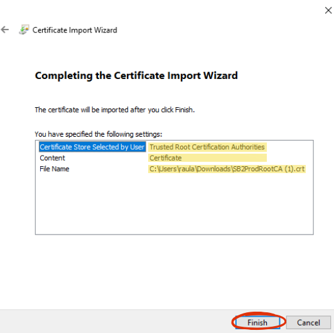Select the File Name row label
The image size is (334, 333).
click(x=55, y=169)
